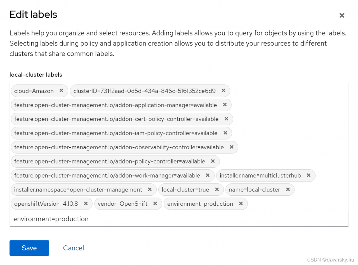
Task: Click the Save button
Action: (x=29, y=248)
